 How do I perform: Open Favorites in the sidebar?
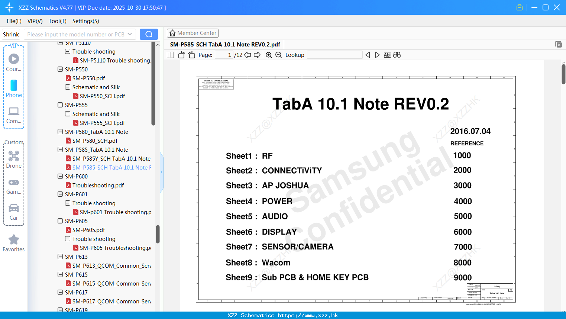(x=14, y=244)
